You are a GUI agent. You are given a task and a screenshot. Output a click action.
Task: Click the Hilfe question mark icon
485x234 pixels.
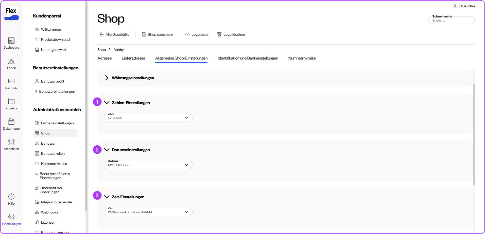(x=11, y=197)
